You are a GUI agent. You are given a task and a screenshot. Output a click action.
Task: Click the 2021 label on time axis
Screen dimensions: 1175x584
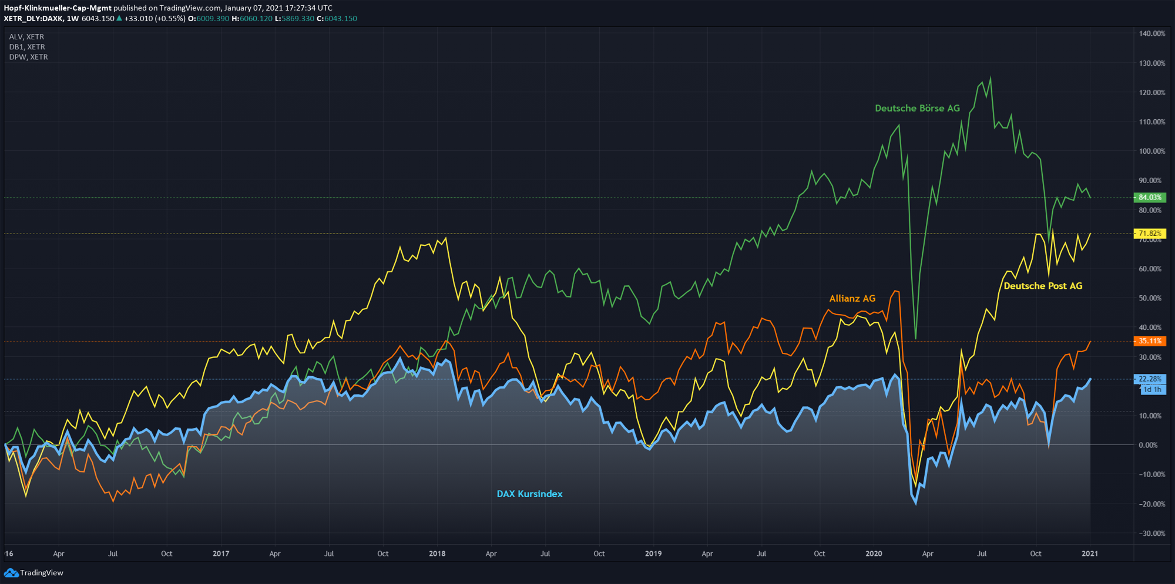pyautogui.click(x=1090, y=553)
